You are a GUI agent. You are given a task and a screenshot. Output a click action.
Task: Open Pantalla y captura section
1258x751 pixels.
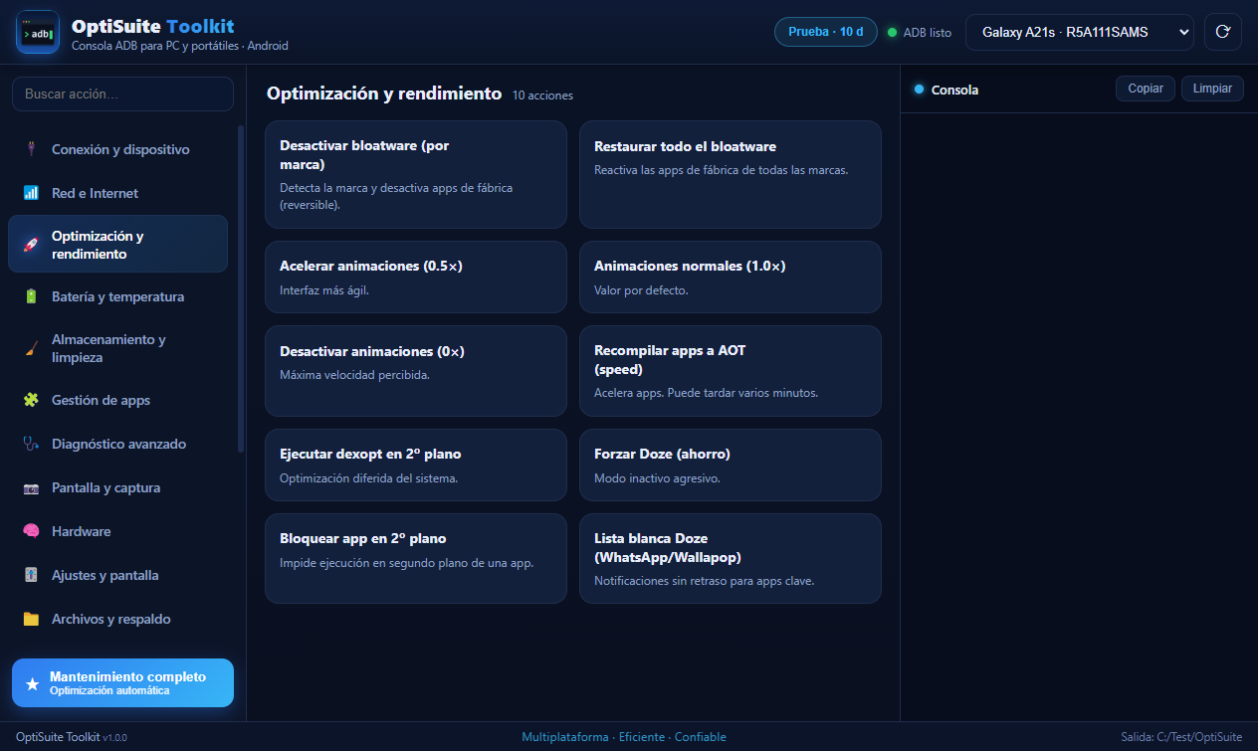coord(117,487)
